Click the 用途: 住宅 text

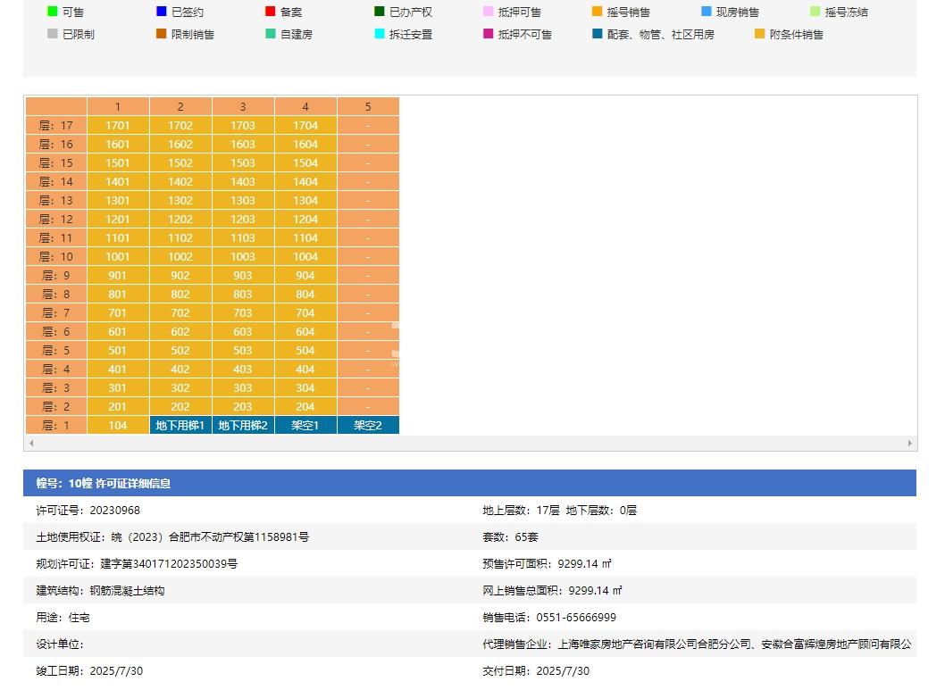pyautogui.click(x=63, y=617)
